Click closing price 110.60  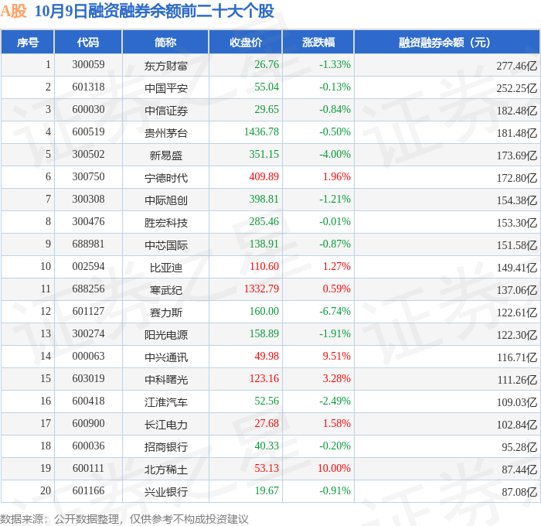[264, 267]
